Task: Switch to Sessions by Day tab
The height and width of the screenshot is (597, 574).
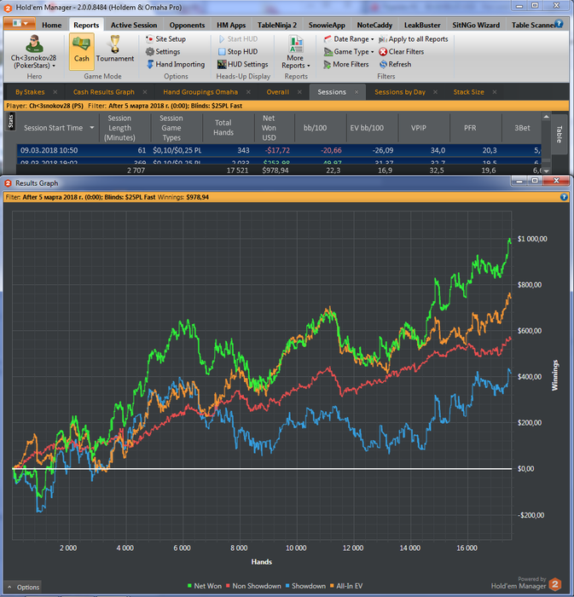Action: 400,92
